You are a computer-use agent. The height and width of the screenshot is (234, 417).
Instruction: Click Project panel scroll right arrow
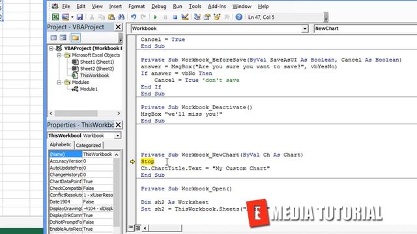coord(119,113)
